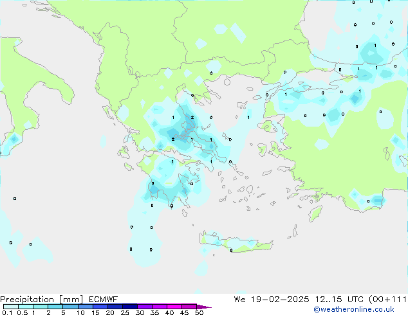Image resolution: width=408 pixels, height=315 pixels.
Task: Click the "ECMWF" model label
Action: pos(104,300)
